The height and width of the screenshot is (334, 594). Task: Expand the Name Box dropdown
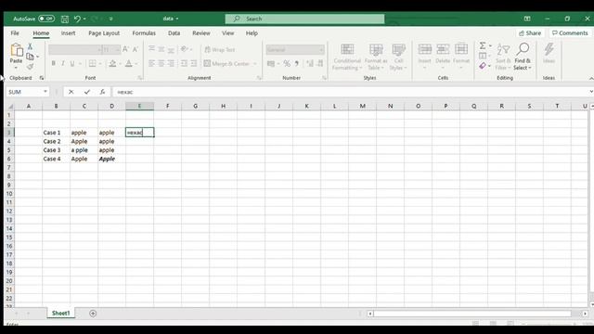(x=45, y=92)
